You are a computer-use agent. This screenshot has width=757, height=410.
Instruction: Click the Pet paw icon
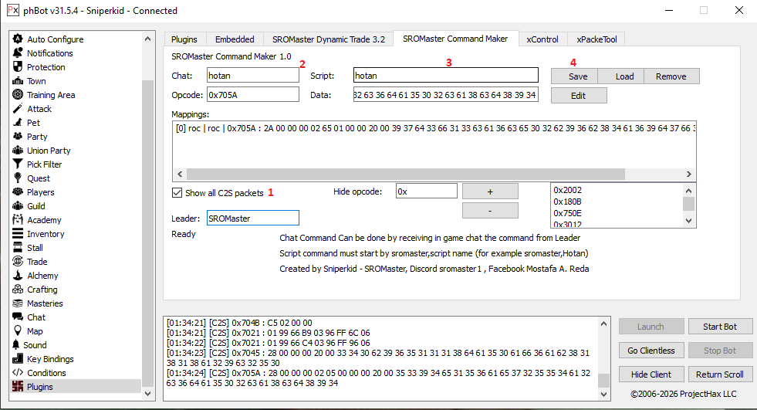[18, 123]
